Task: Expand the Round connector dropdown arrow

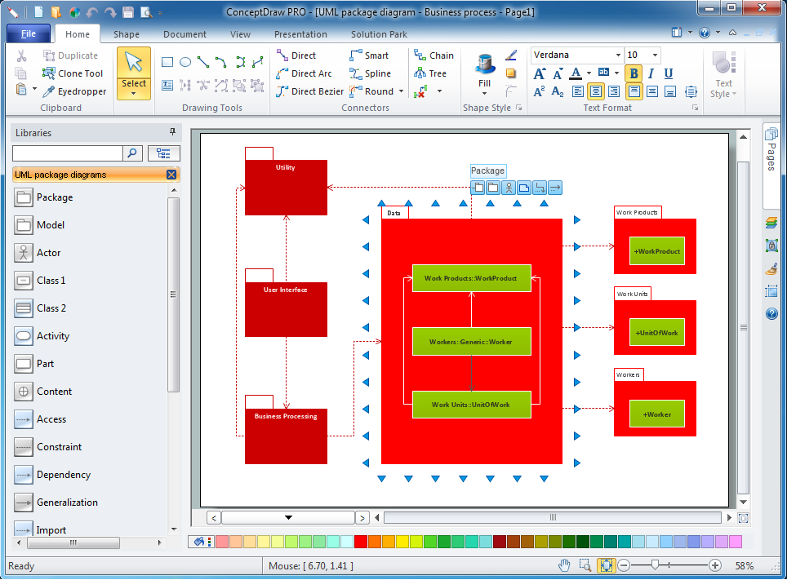Action: [401, 91]
